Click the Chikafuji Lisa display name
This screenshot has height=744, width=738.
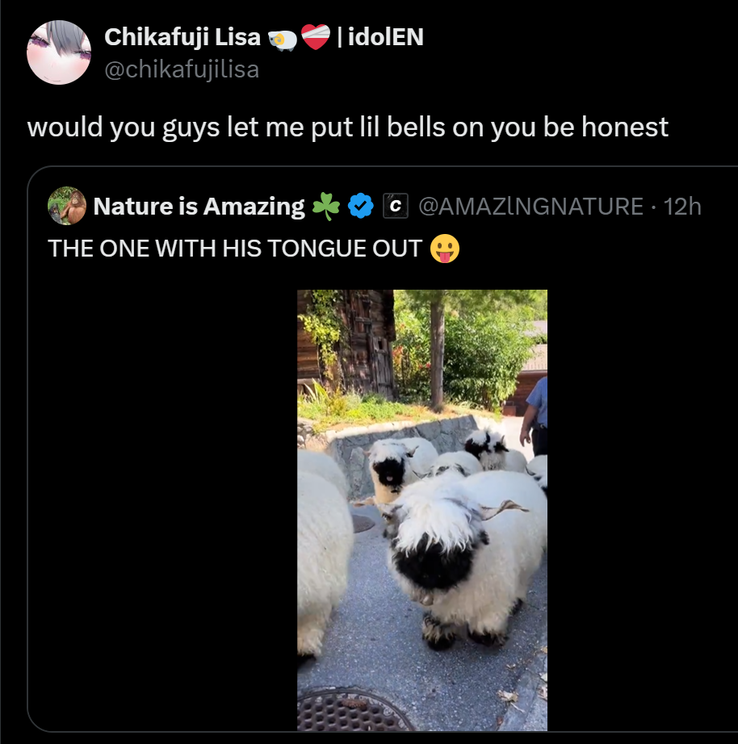[182, 37]
